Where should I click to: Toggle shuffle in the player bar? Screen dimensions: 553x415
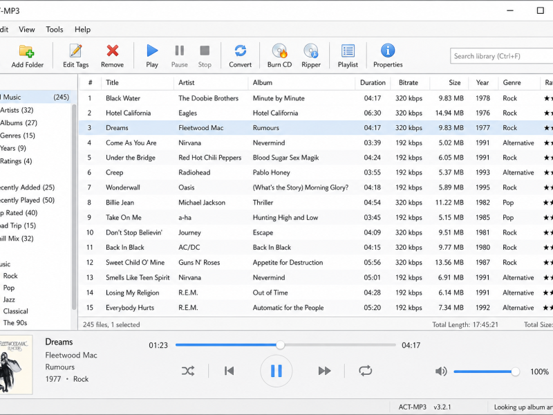[187, 371]
